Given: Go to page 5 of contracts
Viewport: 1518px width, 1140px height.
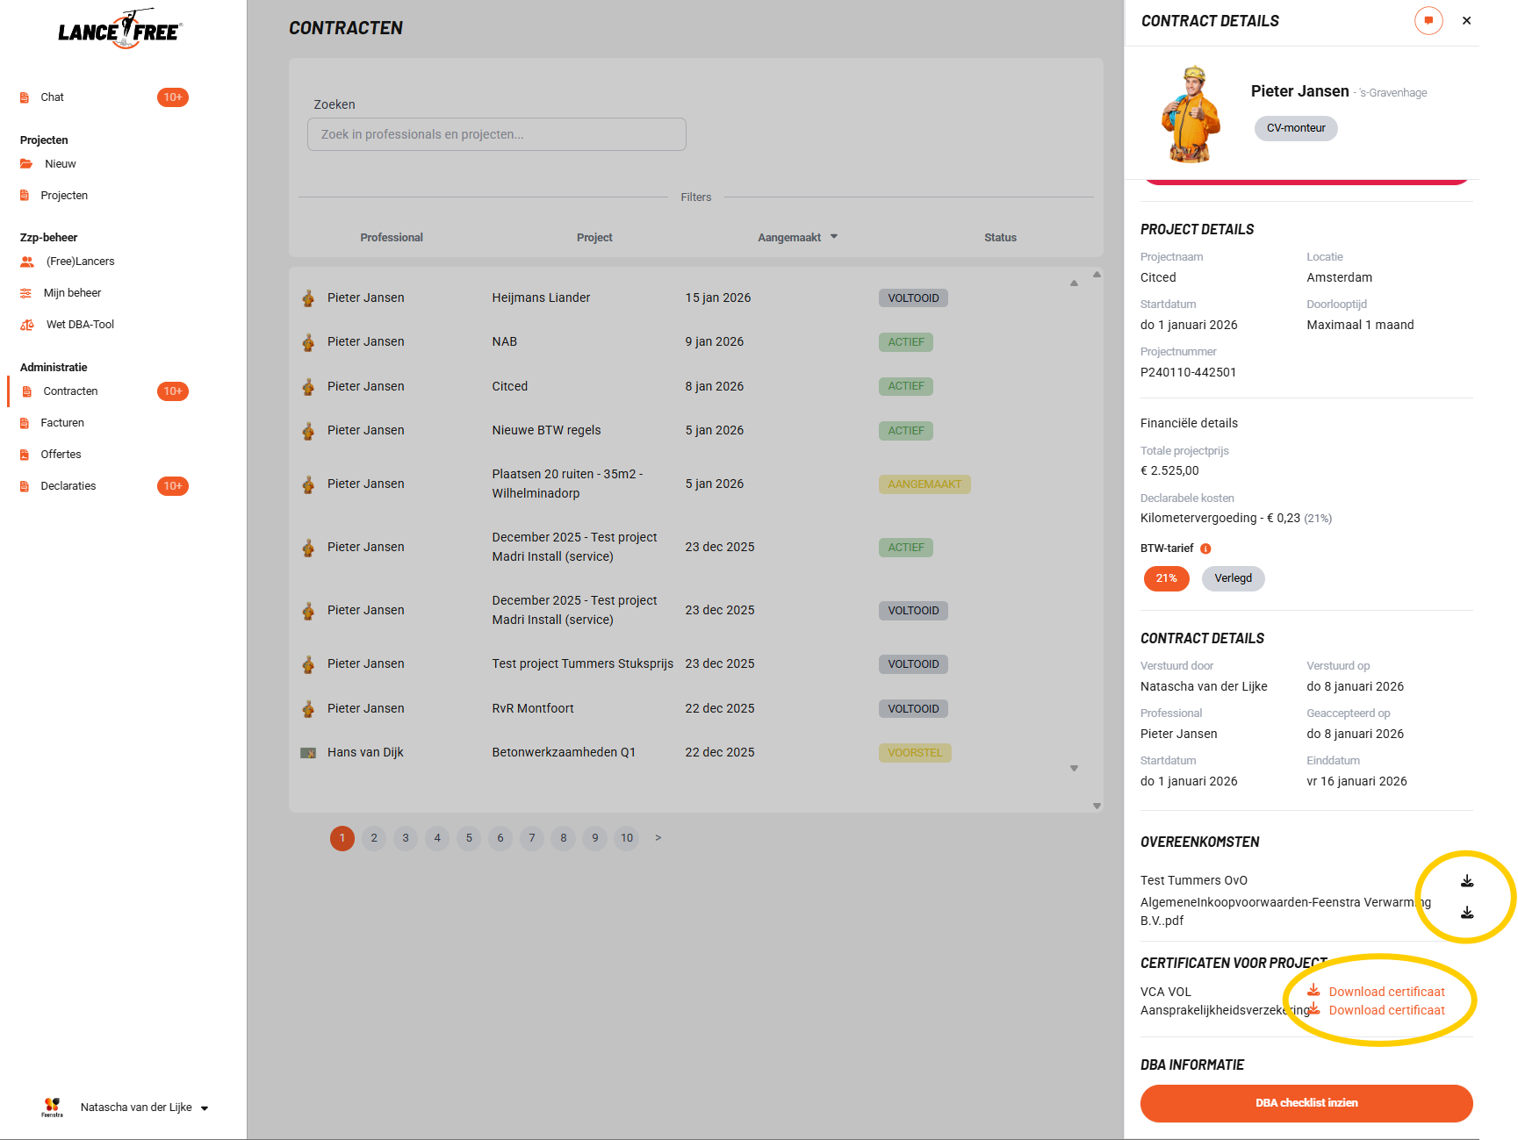Looking at the screenshot, I should point(469,838).
